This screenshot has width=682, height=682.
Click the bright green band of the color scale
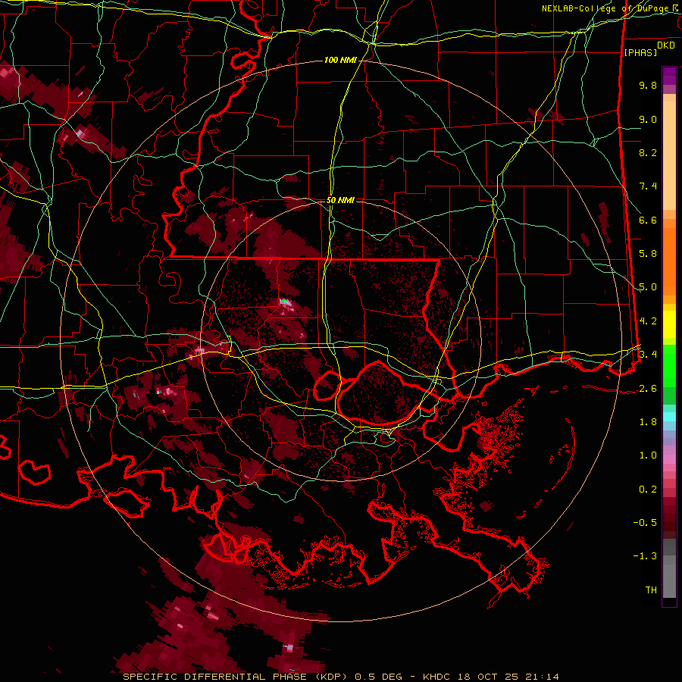tap(669, 366)
